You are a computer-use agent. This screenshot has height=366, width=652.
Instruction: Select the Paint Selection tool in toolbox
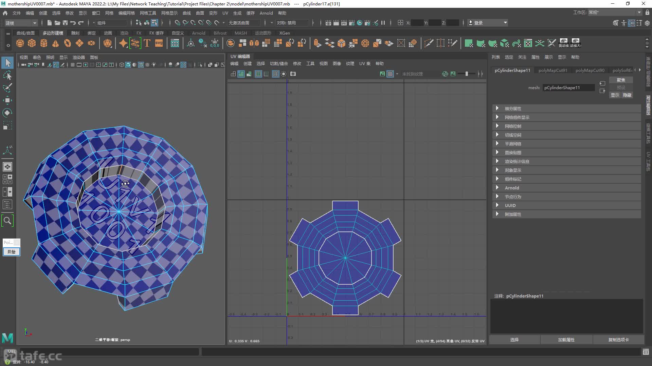pos(7,88)
